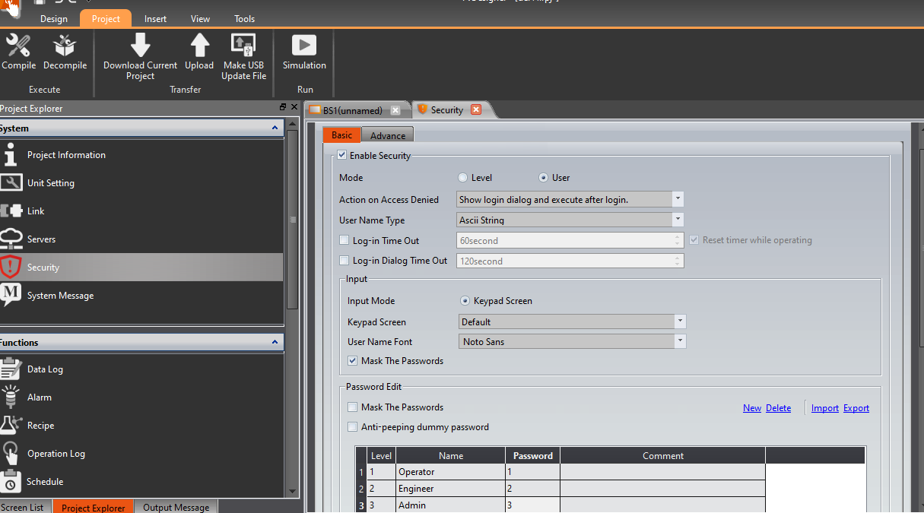Enable the Log-in Time Out checkbox
This screenshot has height=513, width=924.
point(345,241)
